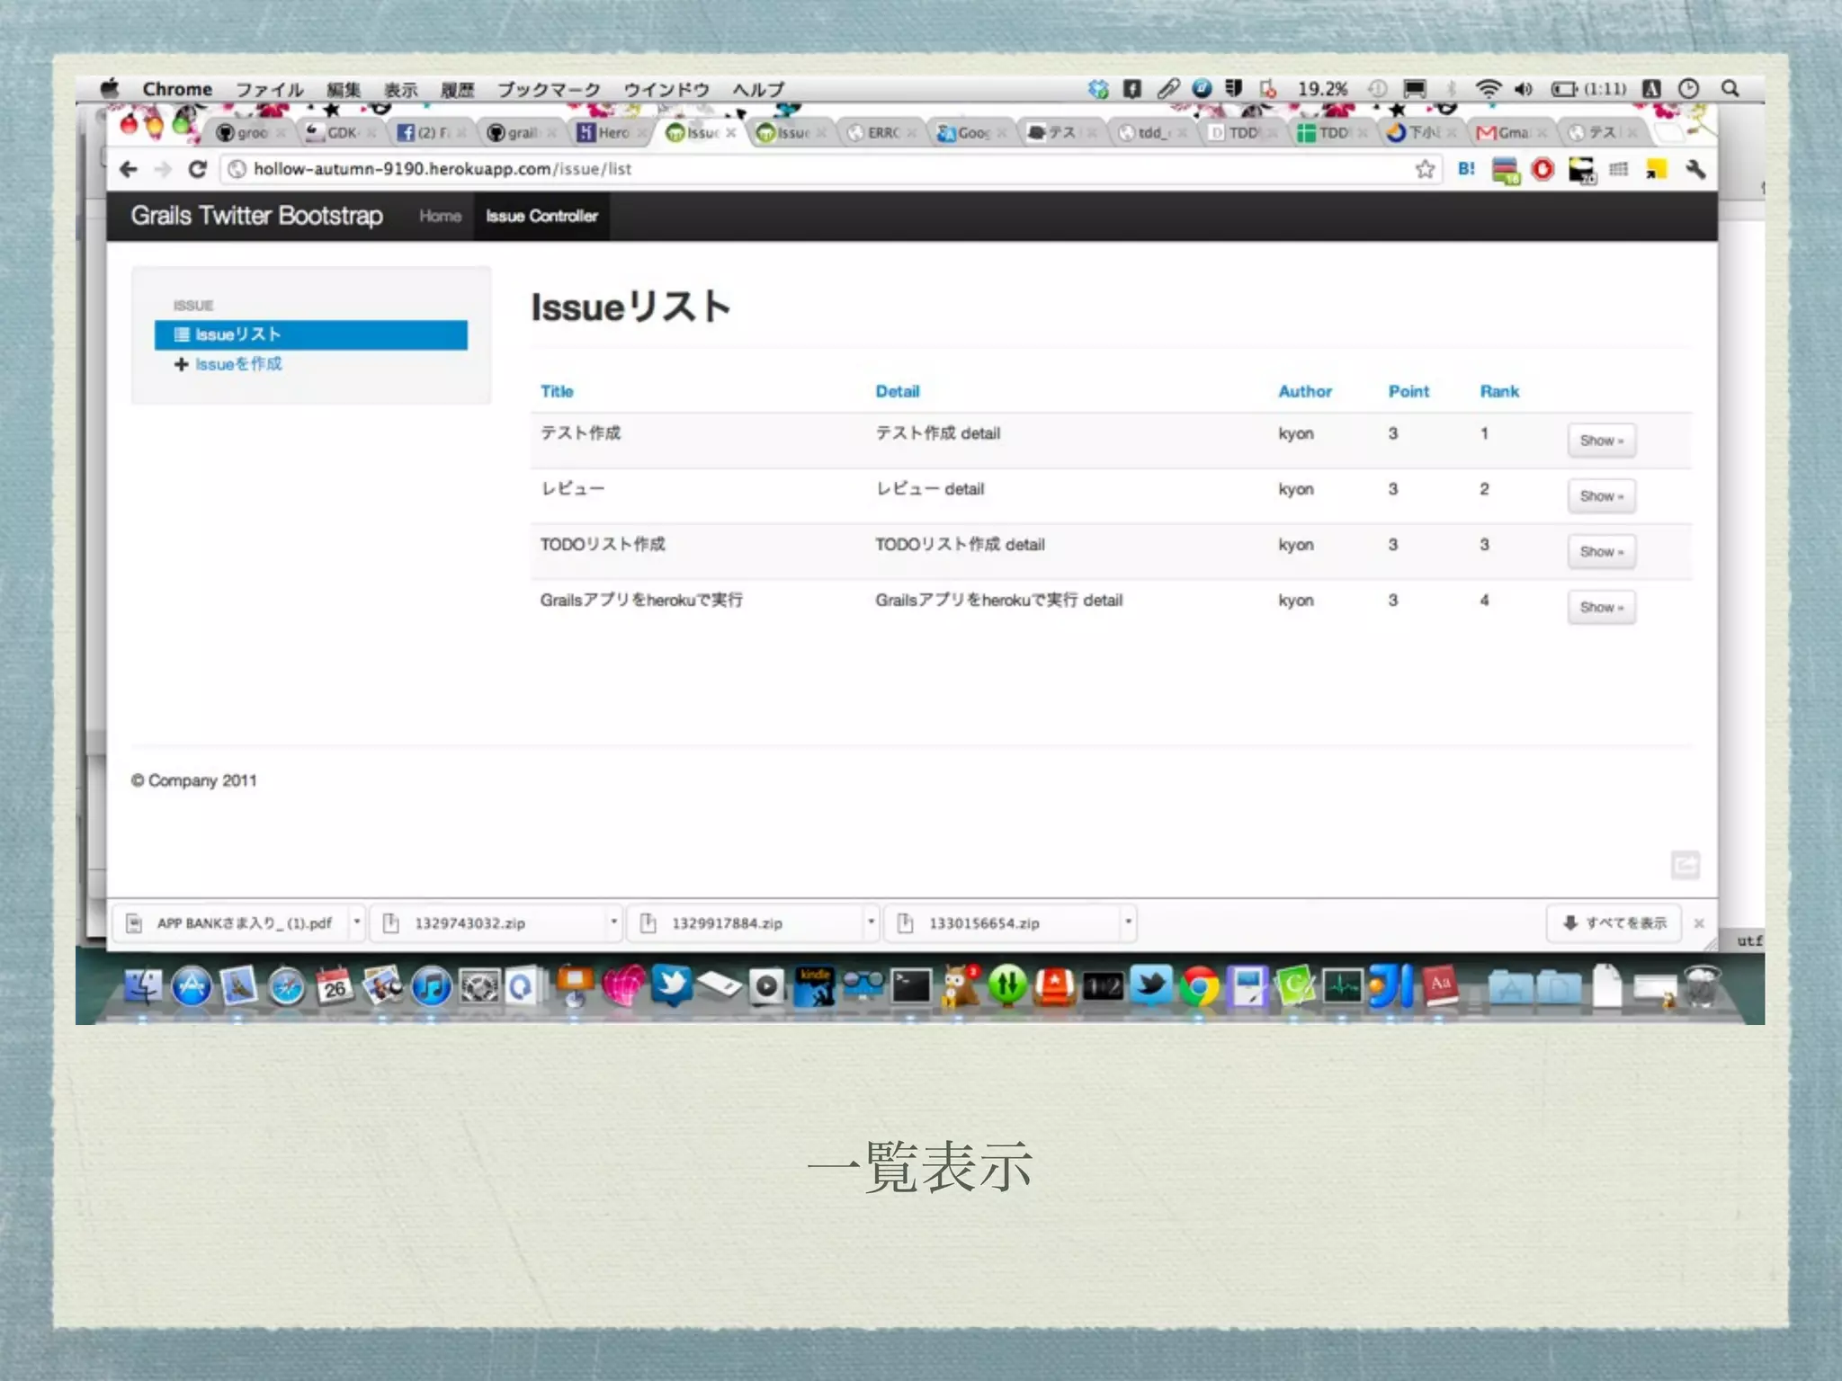Bookmark page with the star icon

pyautogui.click(x=1425, y=169)
